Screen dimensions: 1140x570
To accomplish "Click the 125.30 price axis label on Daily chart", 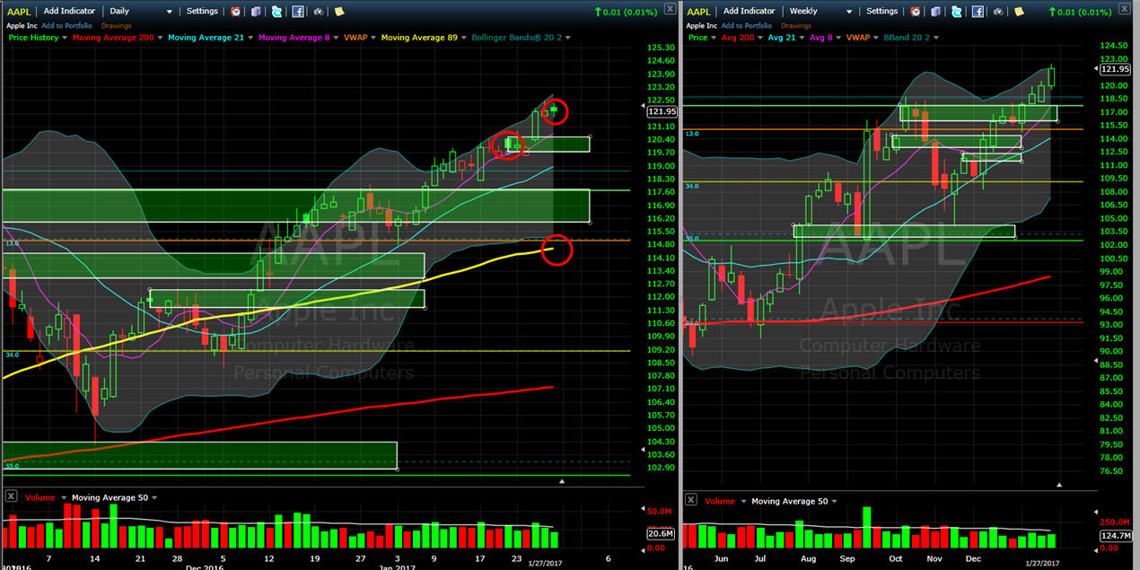I will click(x=661, y=48).
